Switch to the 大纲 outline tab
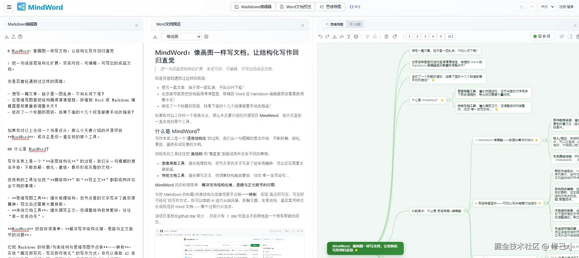The image size is (579, 258). (x=355, y=24)
